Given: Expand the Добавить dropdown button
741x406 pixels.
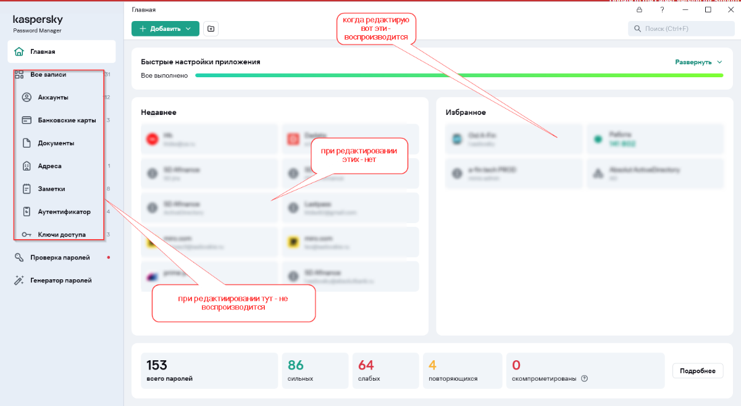Looking at the screenshot, I should pyautogui.click(x=165, y=28).
